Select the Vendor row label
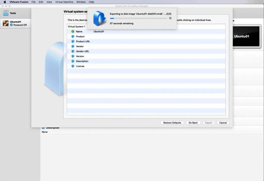Viewport: 264px width, 181px height. pos(80,46)
